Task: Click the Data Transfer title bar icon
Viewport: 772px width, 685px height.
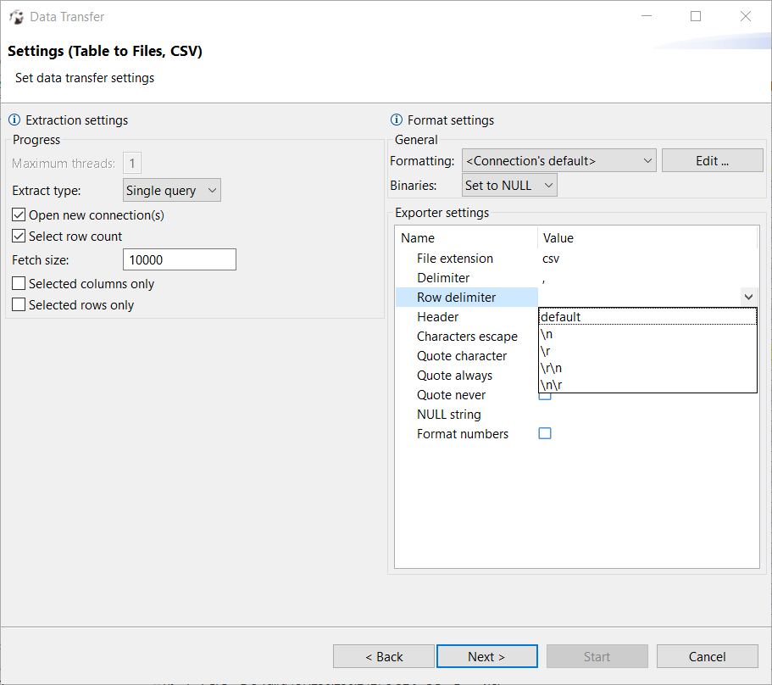Action: click(16, 16)
